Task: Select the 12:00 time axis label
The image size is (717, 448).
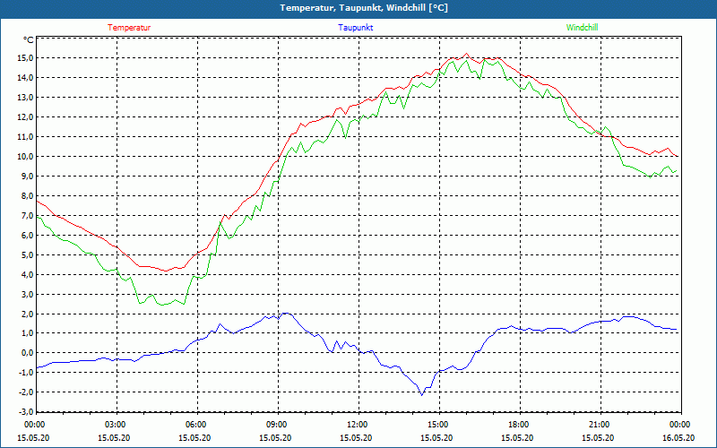Action: (358, 425)
